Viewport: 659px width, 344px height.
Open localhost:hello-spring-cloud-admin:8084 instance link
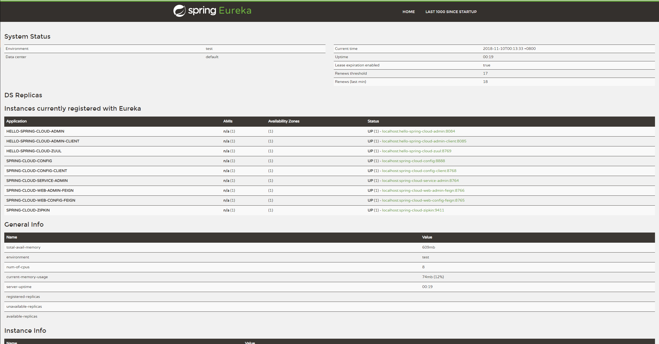point(418,131)
